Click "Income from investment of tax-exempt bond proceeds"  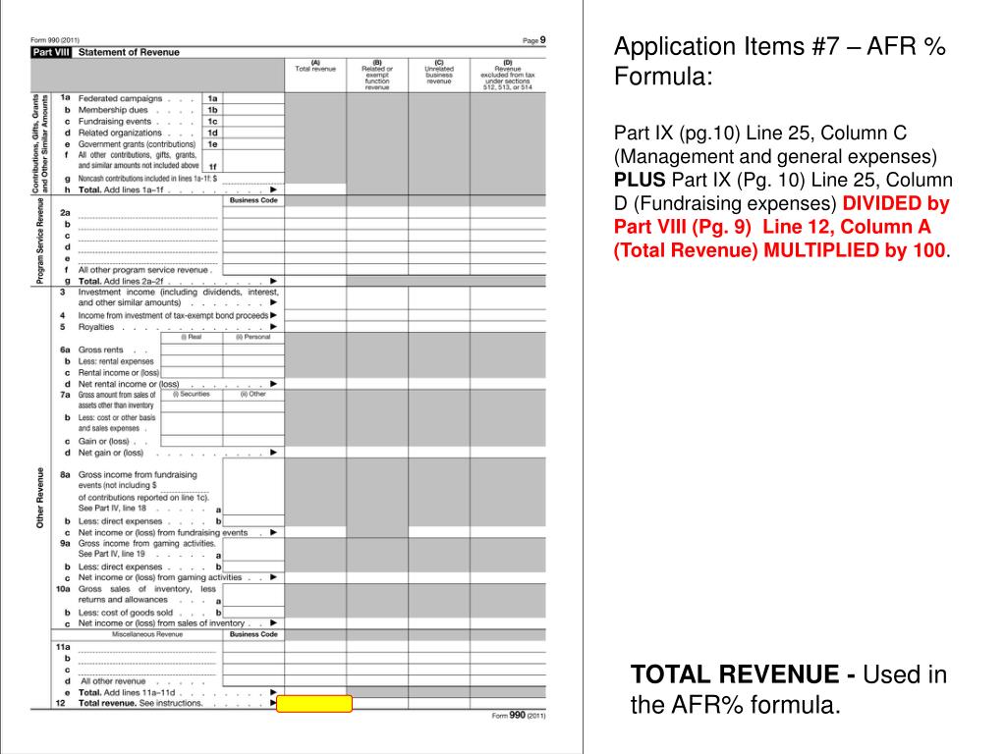173,315
